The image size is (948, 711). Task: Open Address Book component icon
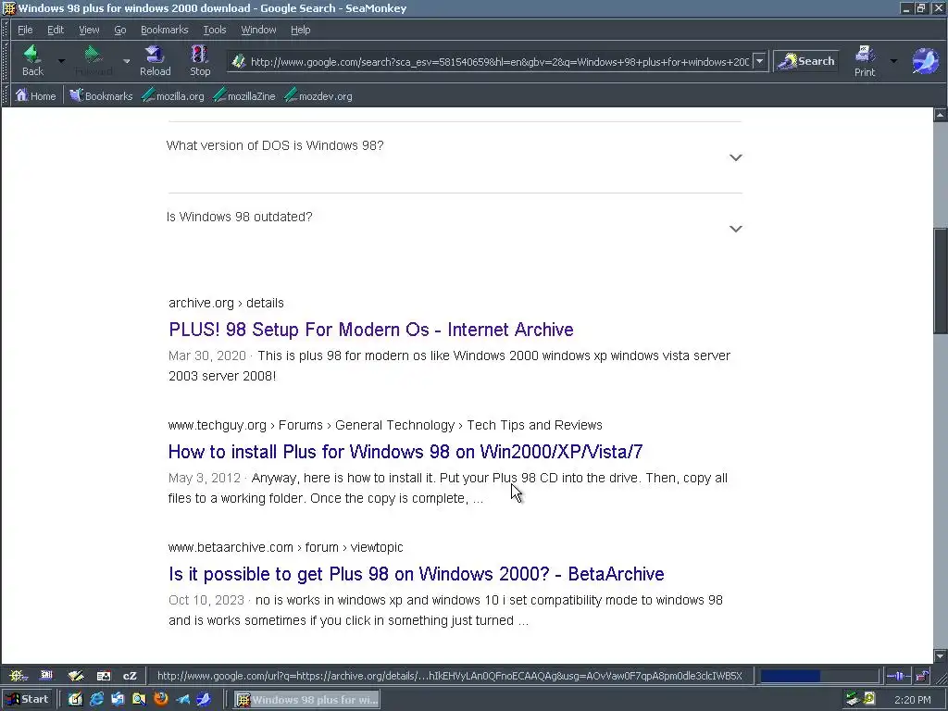tap(104, 675)
